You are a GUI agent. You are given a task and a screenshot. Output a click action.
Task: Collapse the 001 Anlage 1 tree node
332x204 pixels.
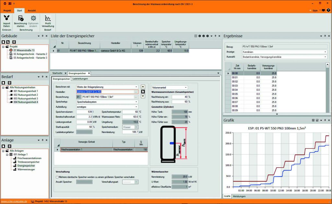click(x=7, y=155)
